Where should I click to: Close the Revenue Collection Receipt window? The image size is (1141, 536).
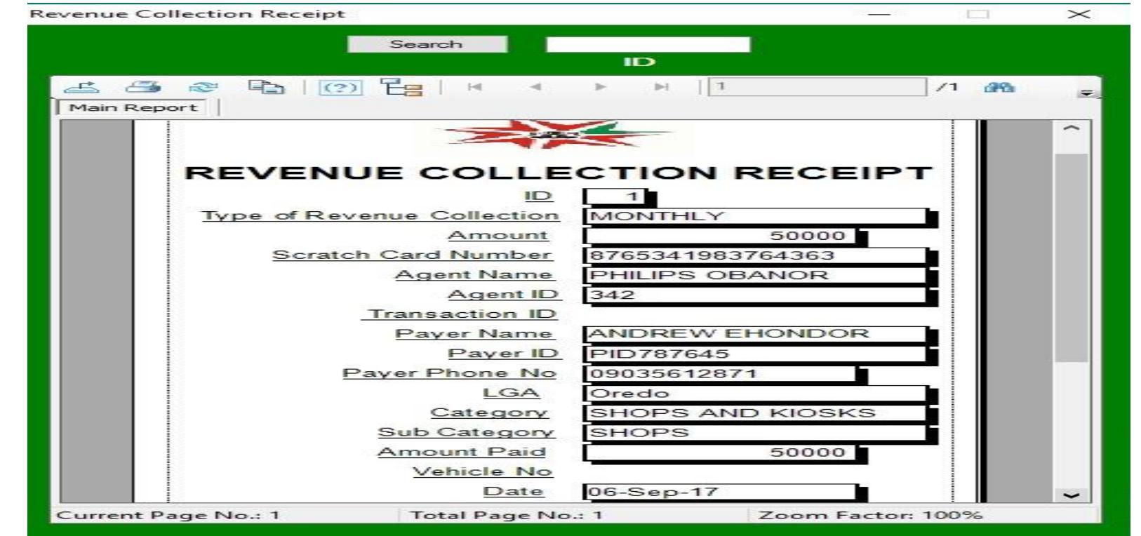(x=1079, y=14)
